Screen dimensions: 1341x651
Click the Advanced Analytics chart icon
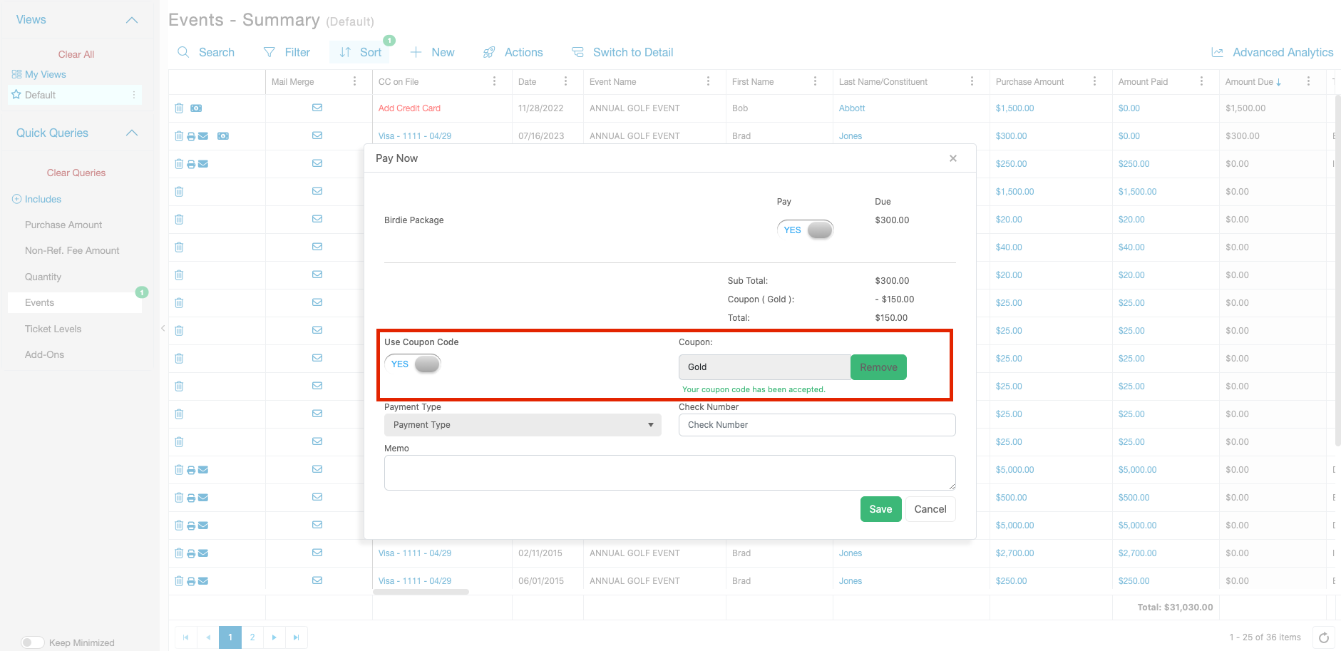[1218, 53]
